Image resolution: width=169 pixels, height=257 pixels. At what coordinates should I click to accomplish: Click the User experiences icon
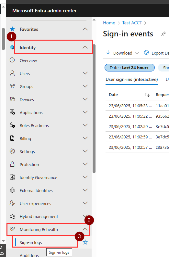[x=12, y=203]
